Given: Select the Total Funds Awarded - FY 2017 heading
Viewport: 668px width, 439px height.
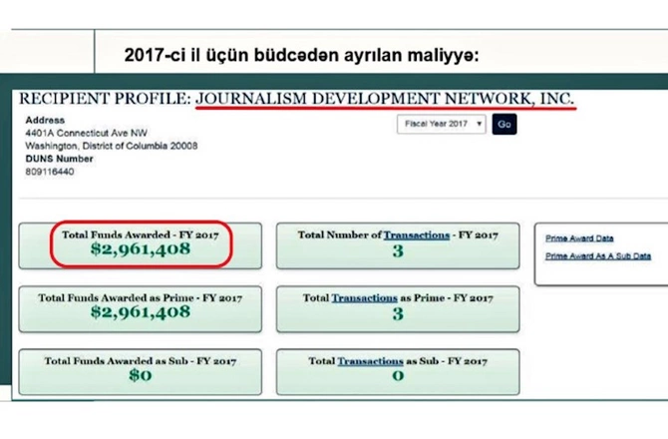Looking at the screenshot, I should (141, 234).
